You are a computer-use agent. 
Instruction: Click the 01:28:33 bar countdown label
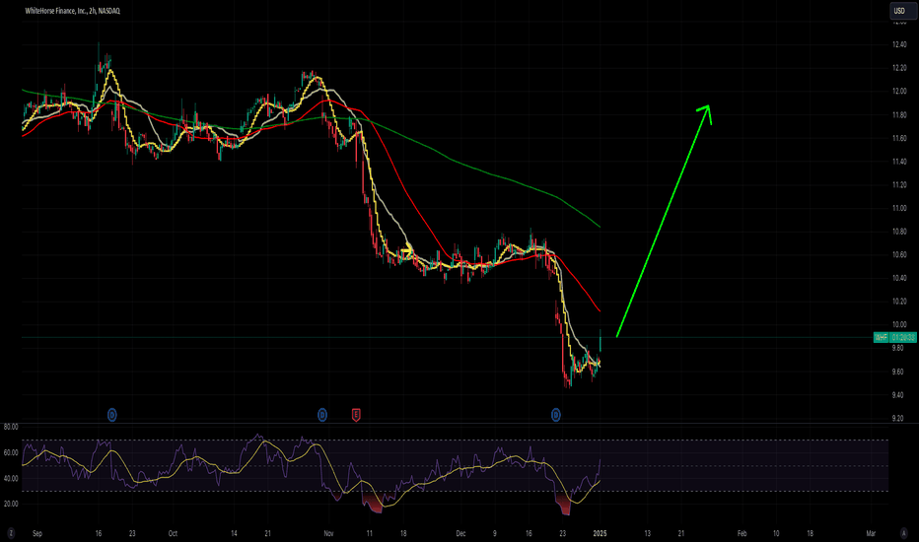(x=903, y=337)
